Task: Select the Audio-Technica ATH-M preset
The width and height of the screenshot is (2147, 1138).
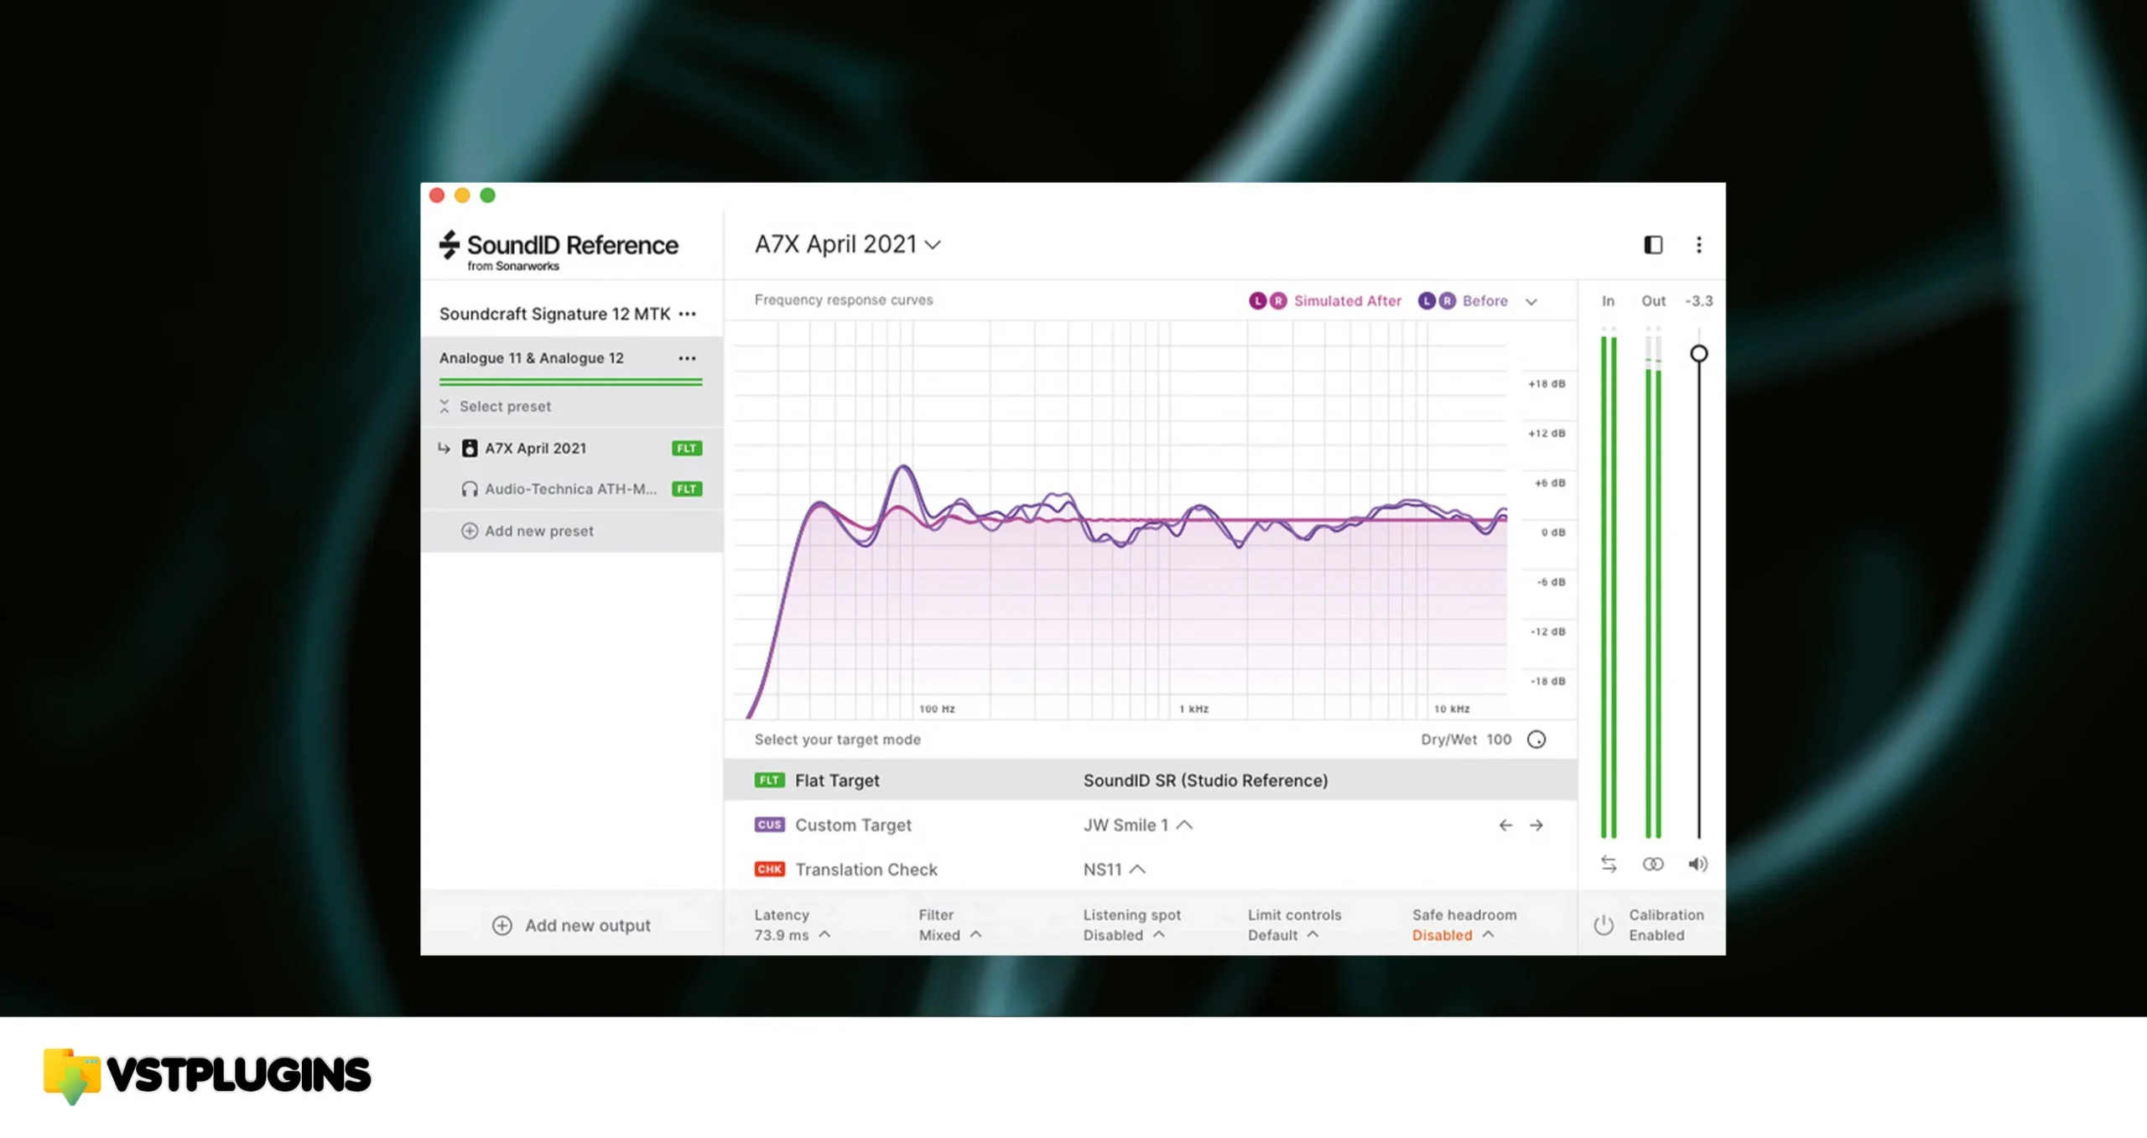Action: (x=571, y=489)
